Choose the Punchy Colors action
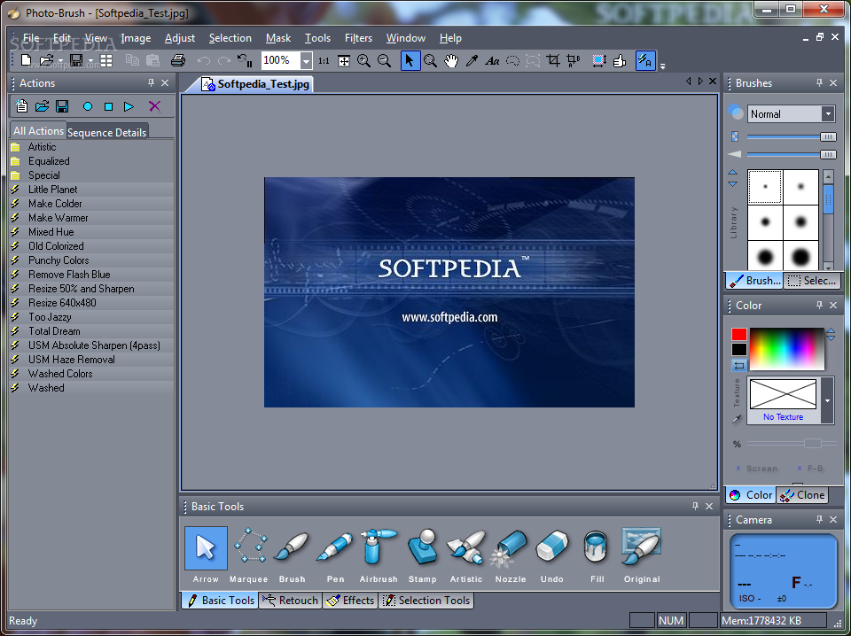Image resolution: width=851 pixels, height=636 pixels. click(x=91, y=260)
